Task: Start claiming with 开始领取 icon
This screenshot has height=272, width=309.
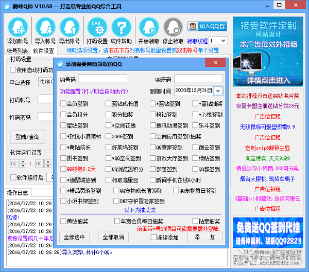Action: coord(149,28)
